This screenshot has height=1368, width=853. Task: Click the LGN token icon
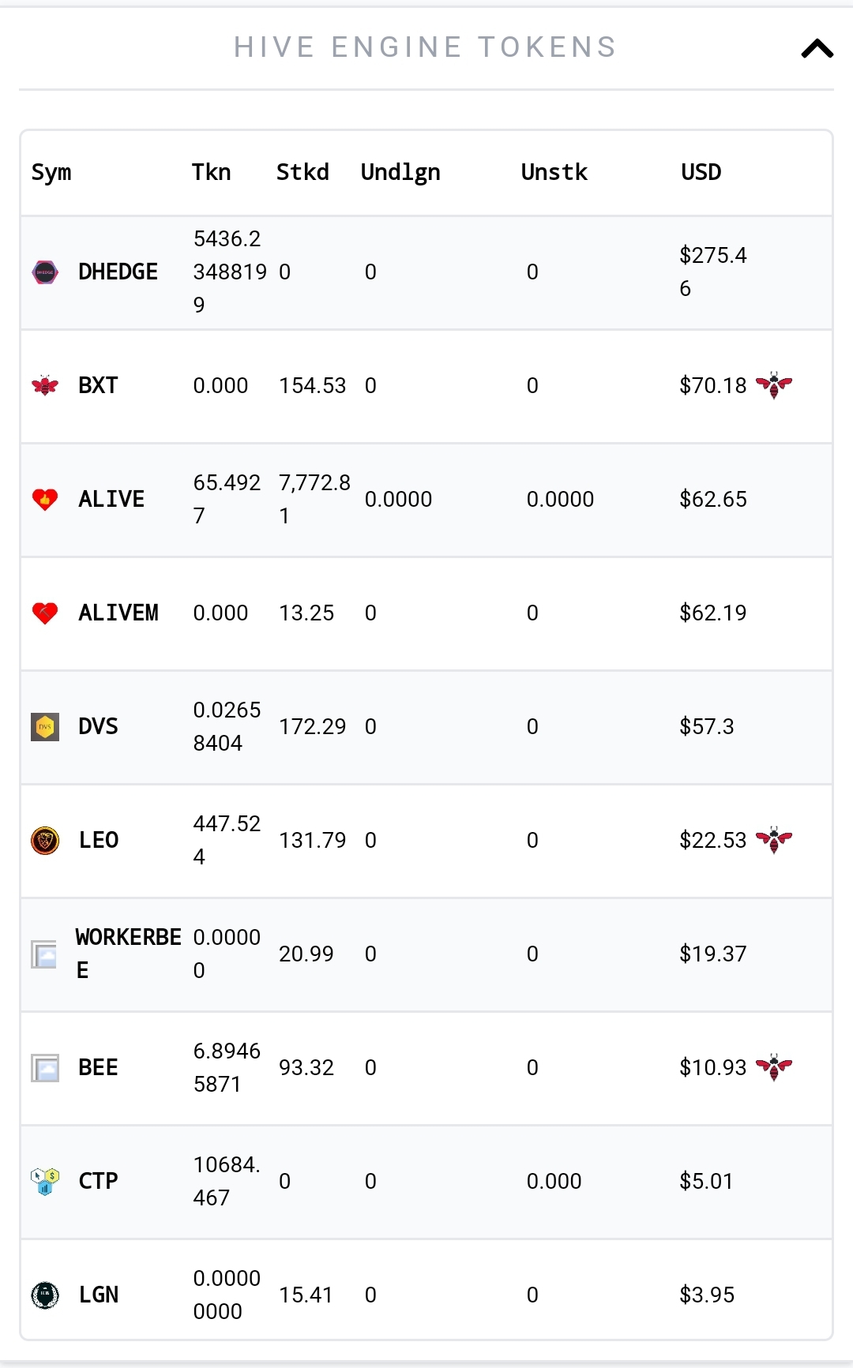pyautogui.click(x=45, y=1295)
